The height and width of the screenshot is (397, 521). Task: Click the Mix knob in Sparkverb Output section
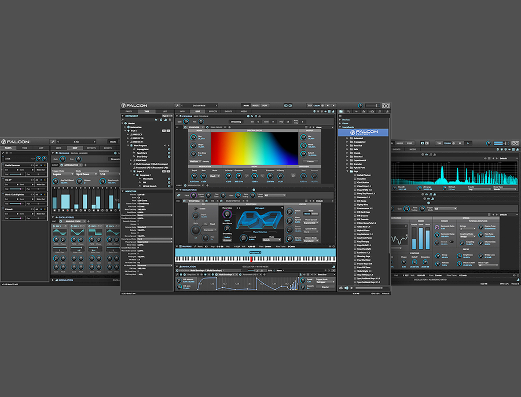[x=303, y=138]
